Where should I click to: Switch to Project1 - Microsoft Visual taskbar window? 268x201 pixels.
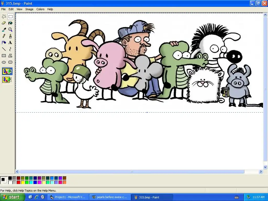click(68, 197)
